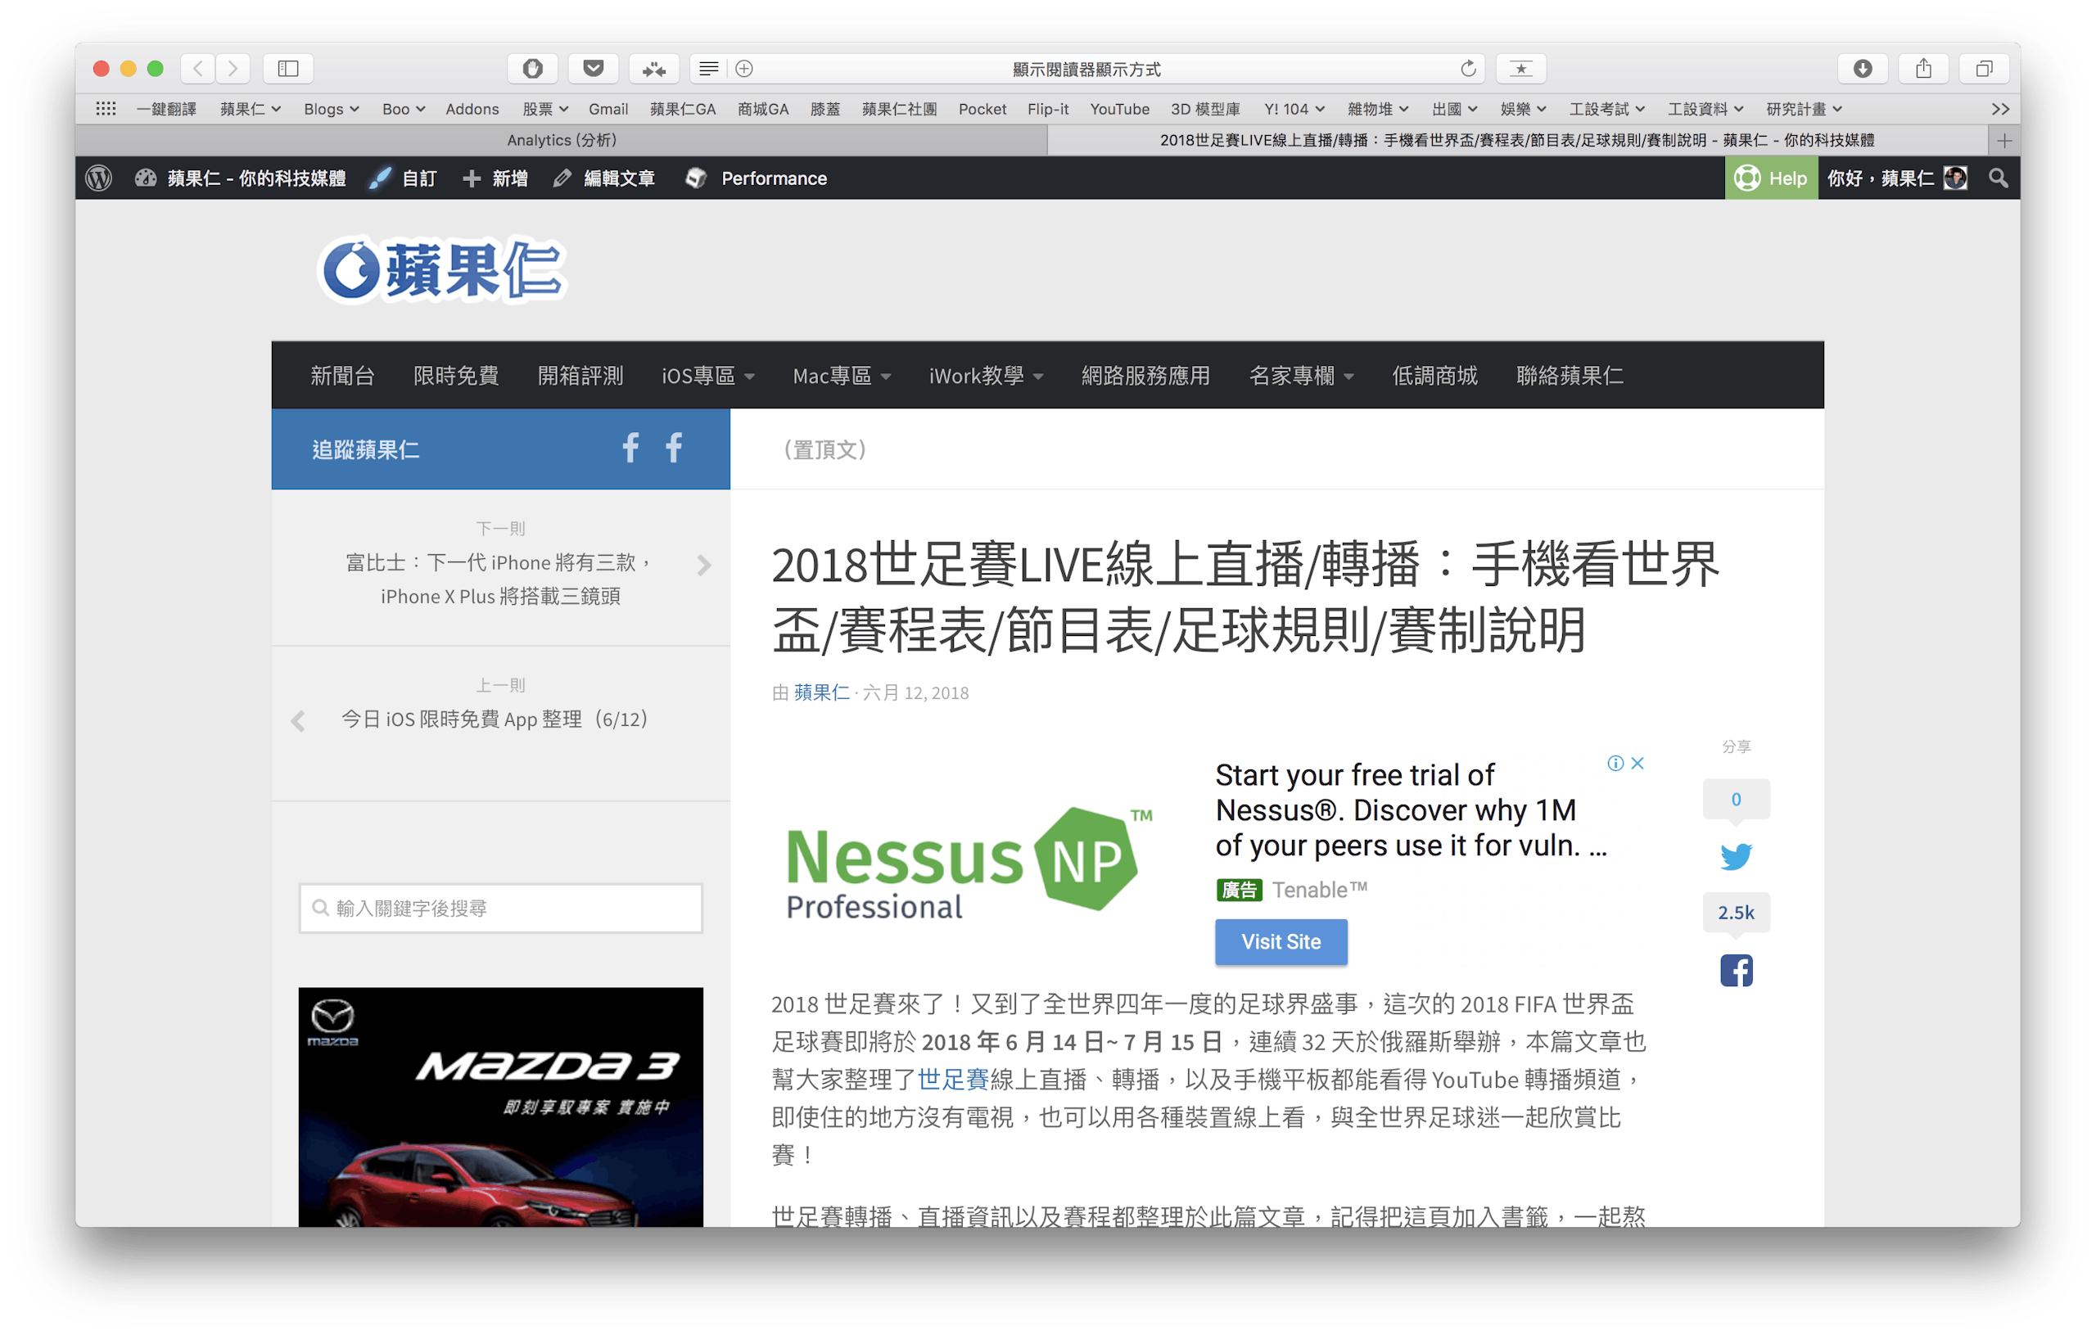Reload the page with refresh icon
Image resolution: width=2096 pixels, height=1335 pixels.
tap(1467, 69)
